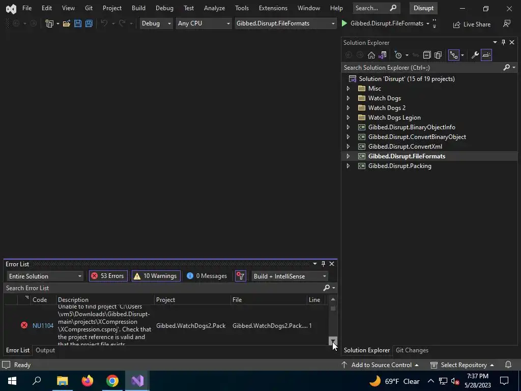Image resolution: width=521 pixels, height=391 pixels.
Task: Toggle the 10 Warnings filter
Action: point(156,276)
